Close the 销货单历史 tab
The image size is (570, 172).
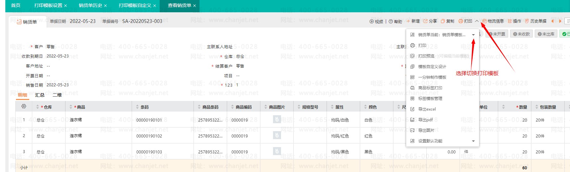point(105,6)
